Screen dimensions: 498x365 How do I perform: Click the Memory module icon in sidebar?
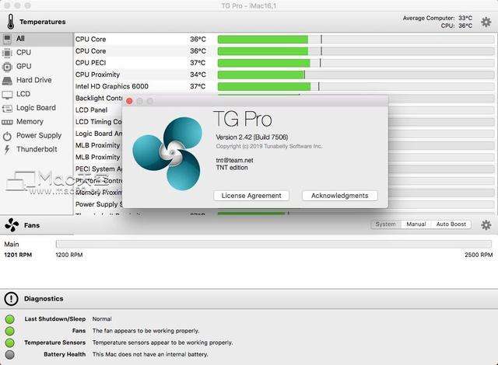point(7,122)
